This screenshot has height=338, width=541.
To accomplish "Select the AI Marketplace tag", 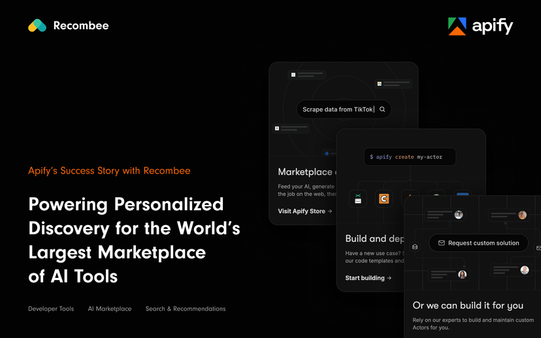I will click(x=110, y=309).
